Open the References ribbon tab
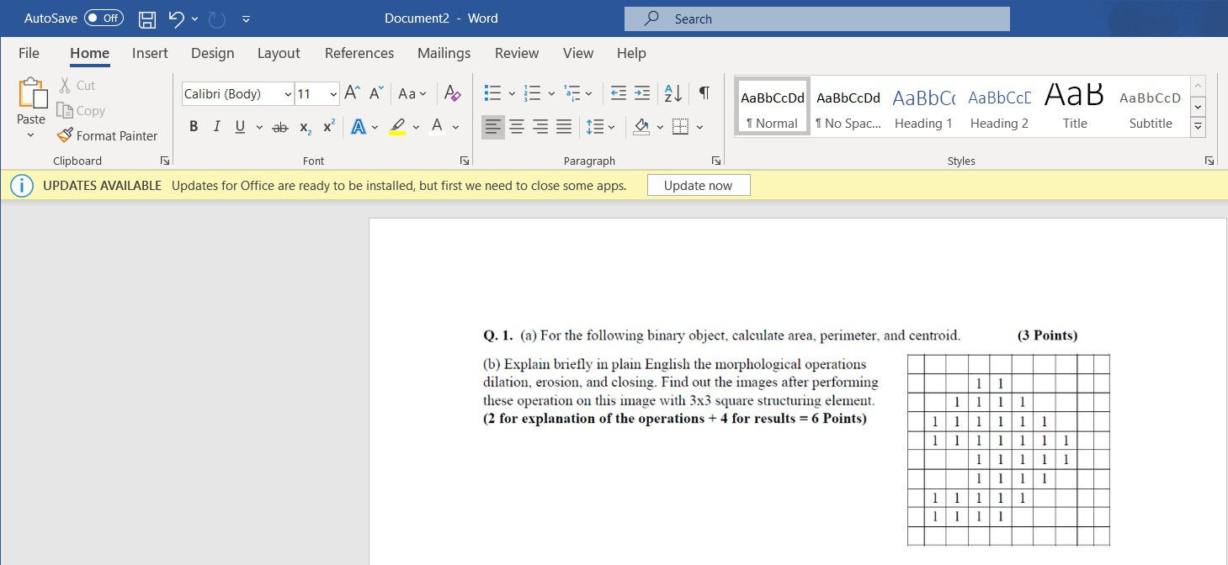1228x565 pixels. pos(359,53)
